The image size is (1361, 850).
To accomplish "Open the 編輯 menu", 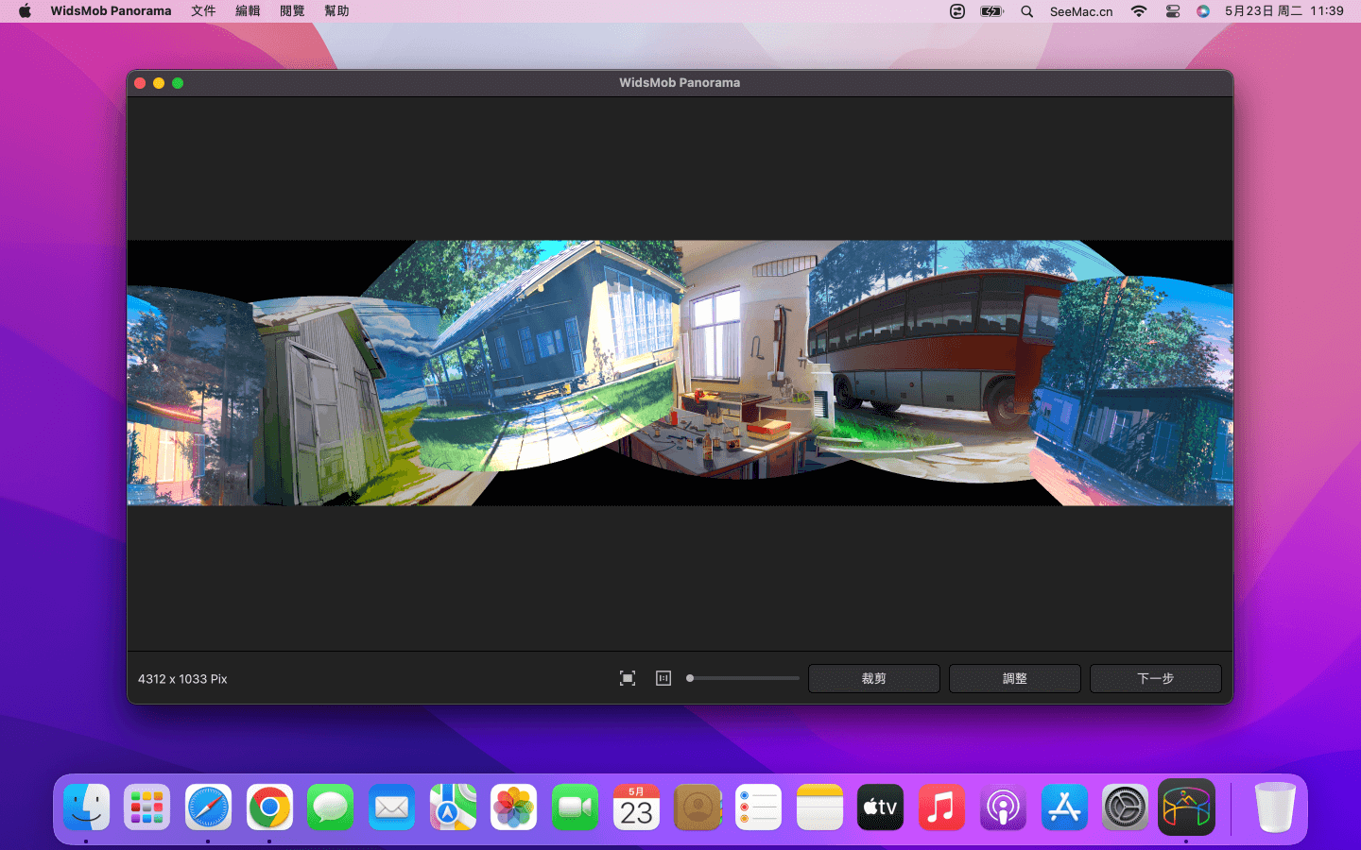I will [x=248, y=11].
